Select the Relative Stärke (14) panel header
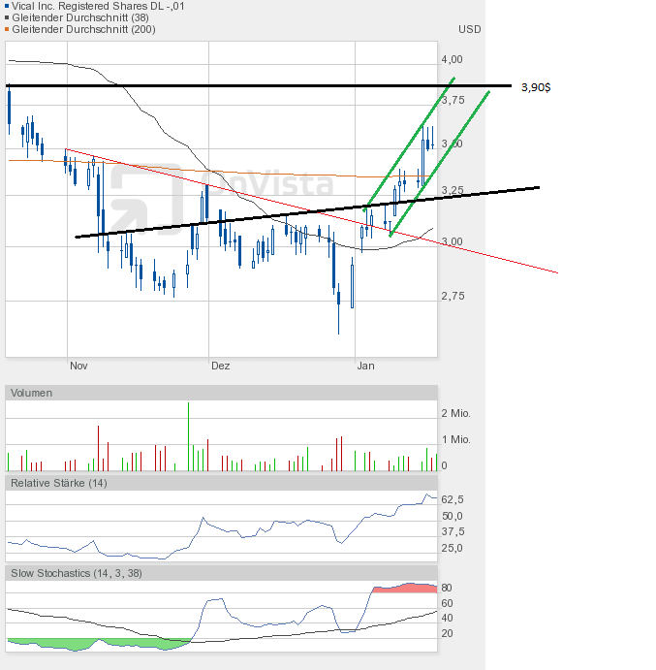 [x=58, y=482]
